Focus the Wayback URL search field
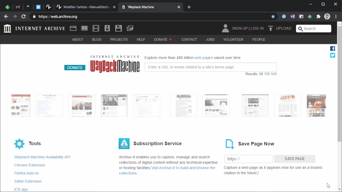 click(210, 67)
